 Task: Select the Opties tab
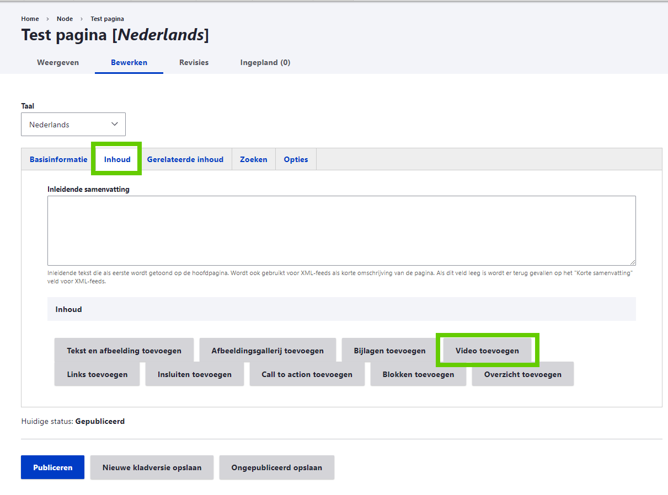click(296, 159)
